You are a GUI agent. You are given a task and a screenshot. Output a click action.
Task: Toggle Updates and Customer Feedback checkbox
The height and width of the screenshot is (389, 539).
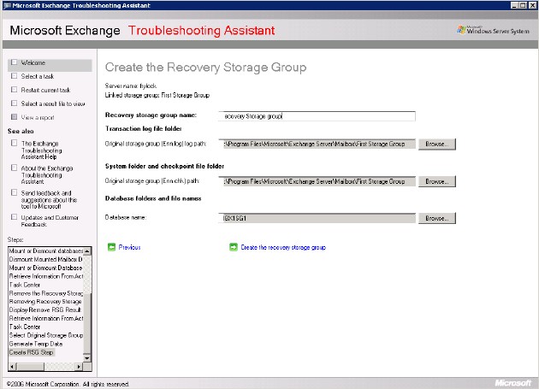click(14, 217)
